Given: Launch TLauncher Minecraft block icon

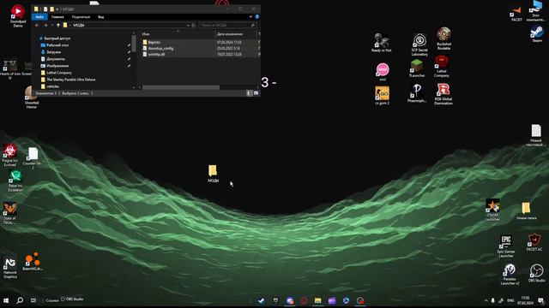Looking at the screenshot, I should click(417, 68).
